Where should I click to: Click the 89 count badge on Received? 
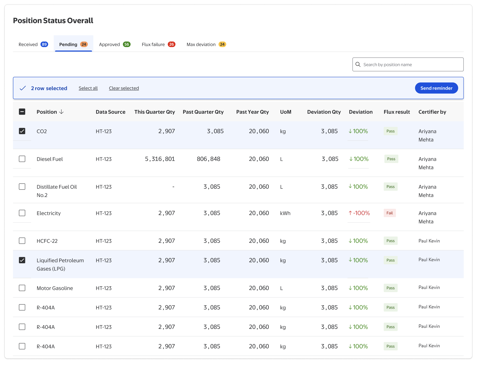click(x=44, y=45)
